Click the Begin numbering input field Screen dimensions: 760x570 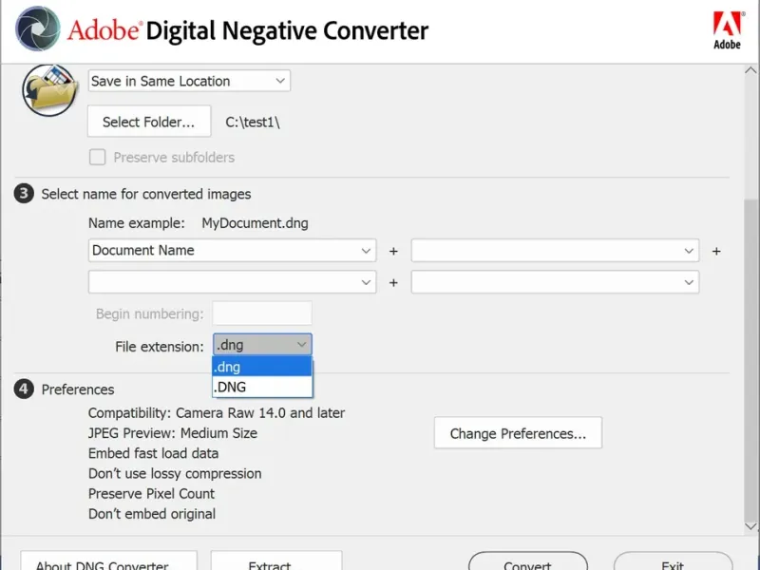[x=262, y=313]
